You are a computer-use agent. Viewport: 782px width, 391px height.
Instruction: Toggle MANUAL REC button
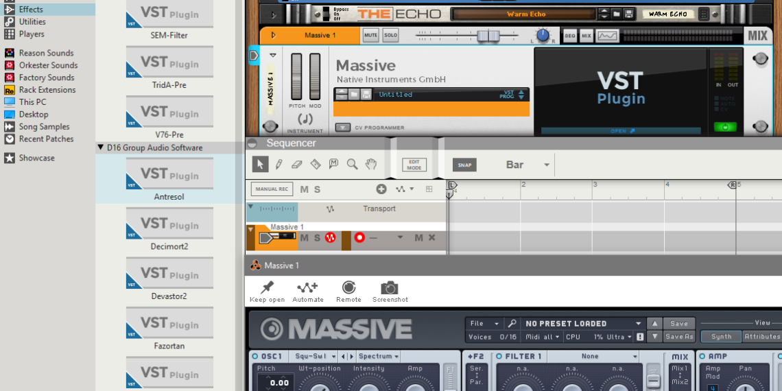click(271, 189)
